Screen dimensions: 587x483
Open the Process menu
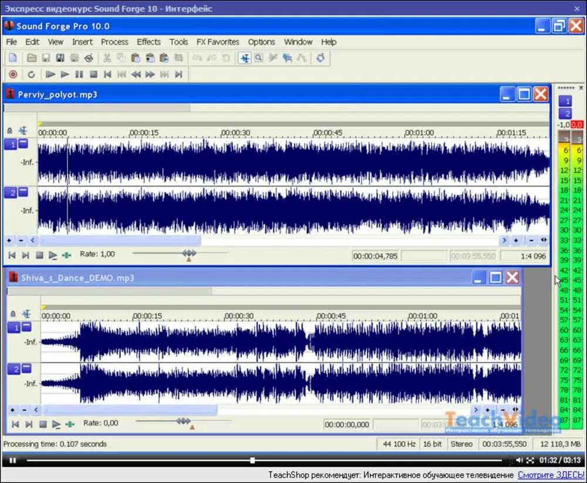pyautogui.click(x=114, y=42)
